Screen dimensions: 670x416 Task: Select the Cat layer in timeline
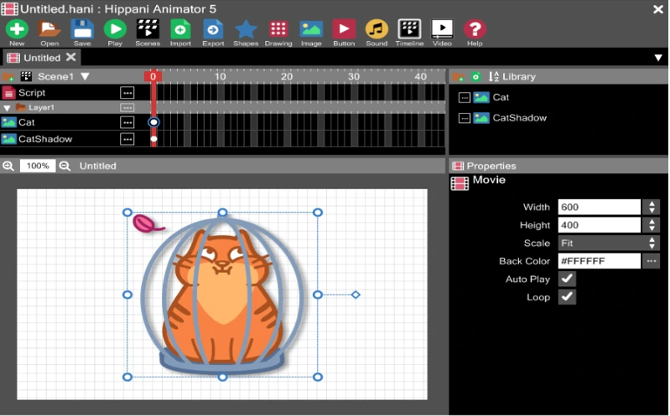27,122
